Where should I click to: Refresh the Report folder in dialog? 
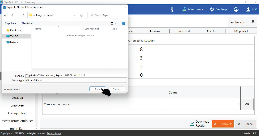(82, 15)
